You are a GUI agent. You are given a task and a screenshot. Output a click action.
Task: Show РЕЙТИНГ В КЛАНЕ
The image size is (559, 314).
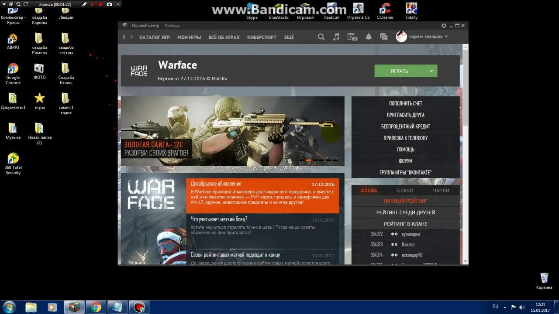coord(406,224)
